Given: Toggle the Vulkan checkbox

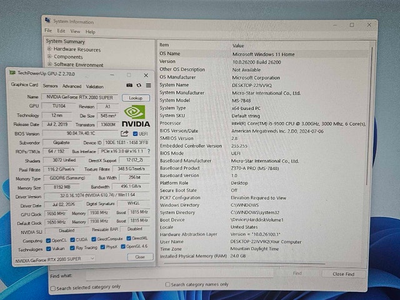Looking at the screenshot, I should [49, 249].
